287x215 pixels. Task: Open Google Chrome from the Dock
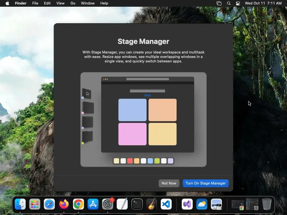pyautogui.click(x=78, y=204)
